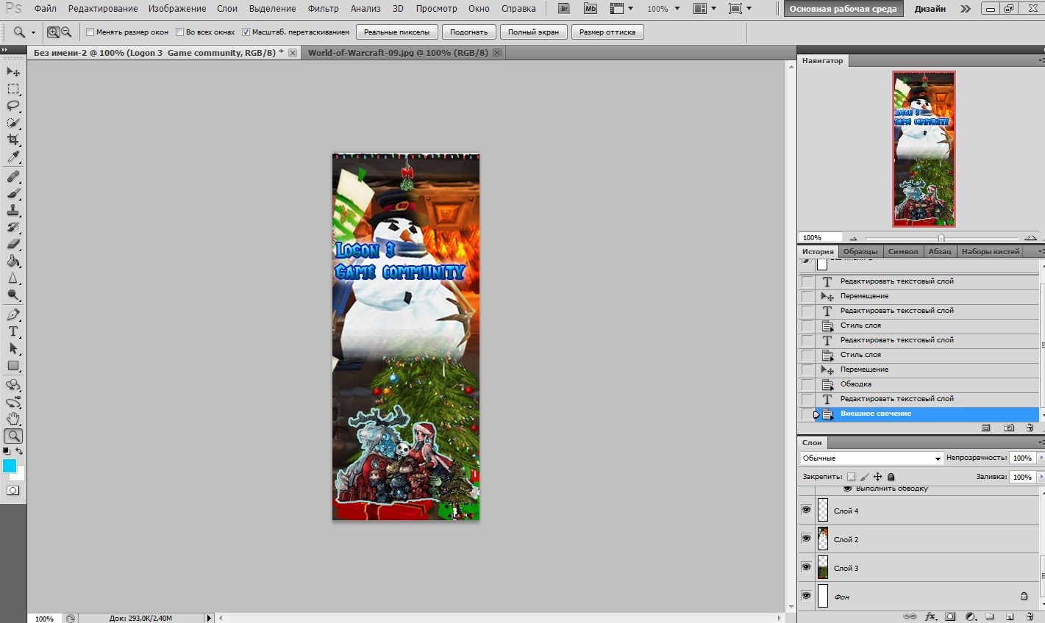1045x623 pixels.
Task: Open the Zoom tool preset picker
Action: click(x=24, y=32)
